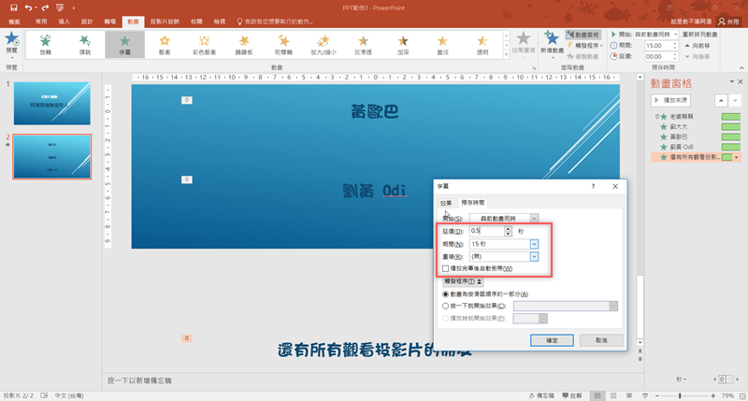Switch to the 效果 tab in dialog

(x=446, y=202)
